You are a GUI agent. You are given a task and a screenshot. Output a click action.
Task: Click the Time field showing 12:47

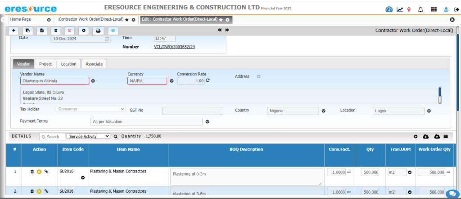[x=165, y=39]
